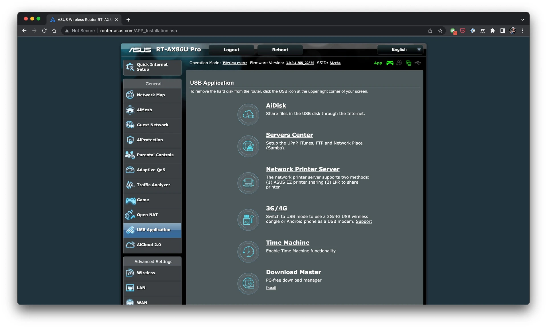
Task: Go back with the browser back arrow
Action: (x=25, y=31)
